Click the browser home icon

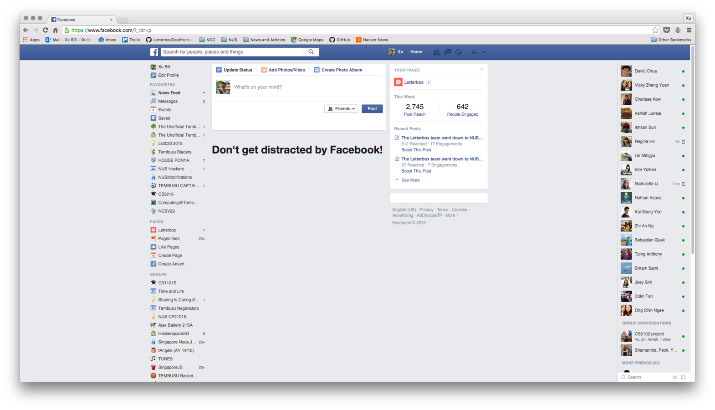coord(55,30)
